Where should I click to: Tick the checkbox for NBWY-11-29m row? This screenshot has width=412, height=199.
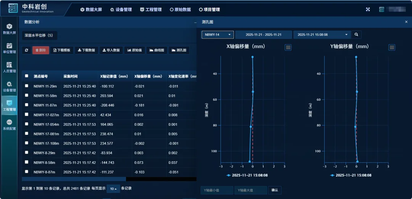point(27,86)
